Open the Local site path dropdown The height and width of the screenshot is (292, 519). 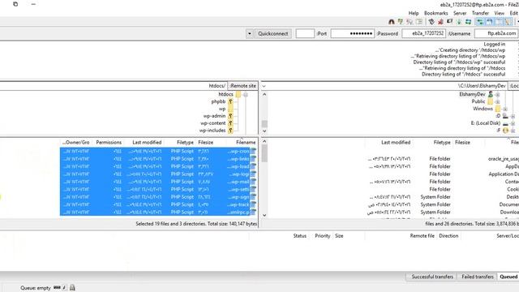[264, 86]
